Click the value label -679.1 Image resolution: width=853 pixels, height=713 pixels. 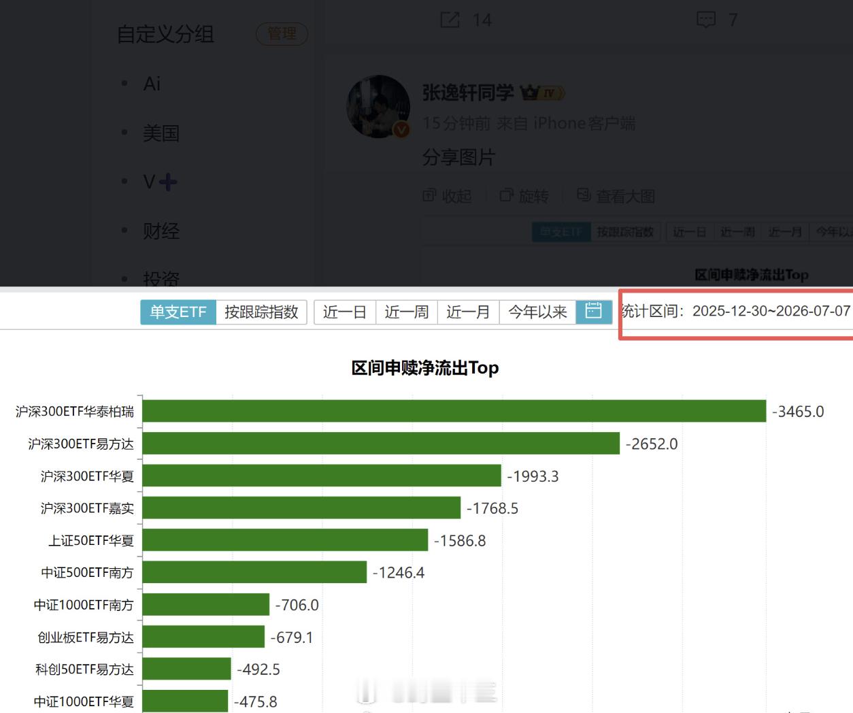[292, 637]
